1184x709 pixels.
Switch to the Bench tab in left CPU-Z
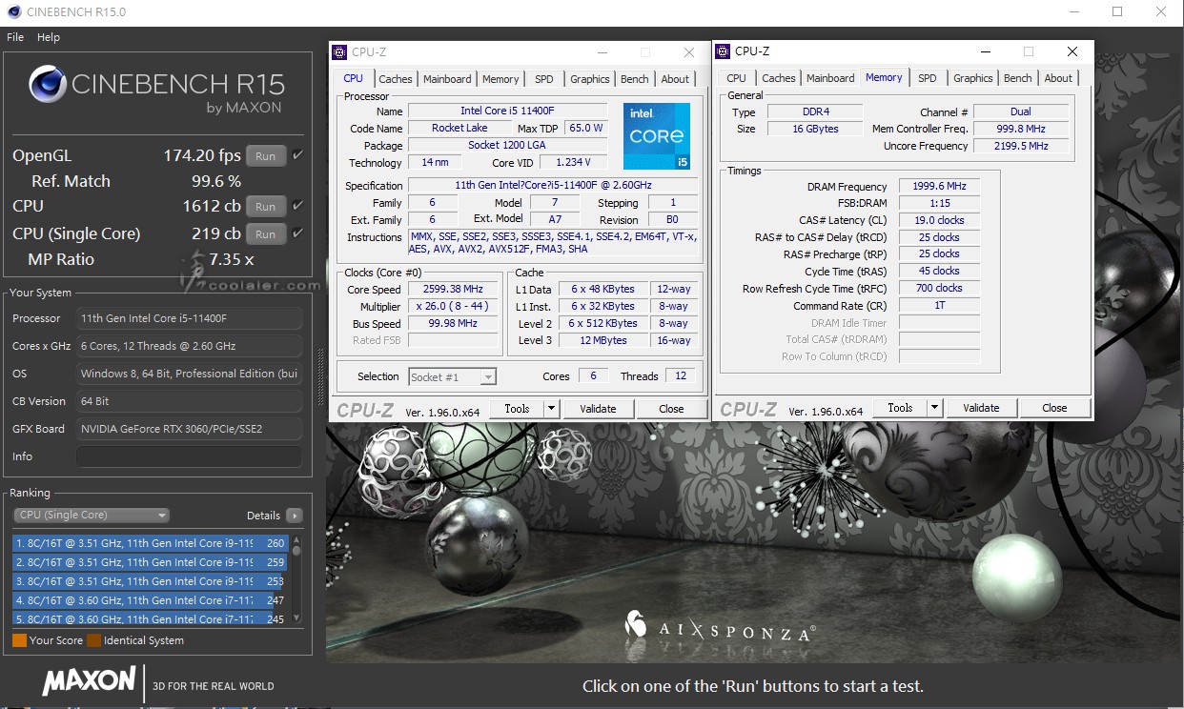[x=635, y=79]
